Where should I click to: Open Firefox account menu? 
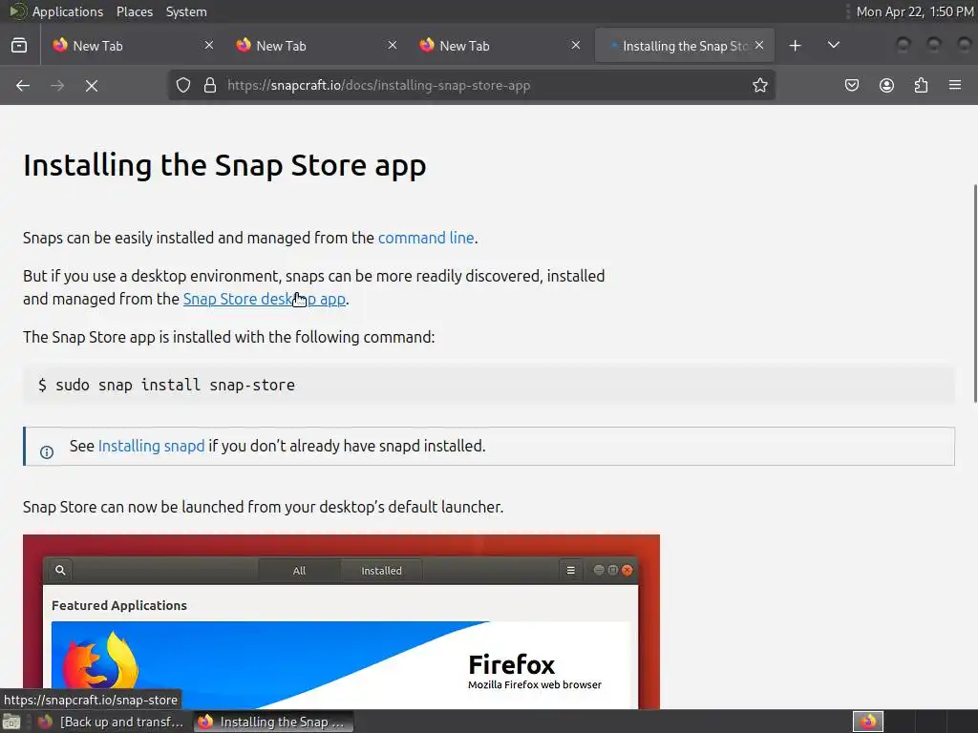pos(886,85)
